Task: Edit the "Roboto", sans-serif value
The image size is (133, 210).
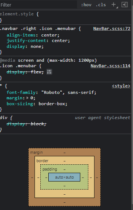Action: [68, 92]
